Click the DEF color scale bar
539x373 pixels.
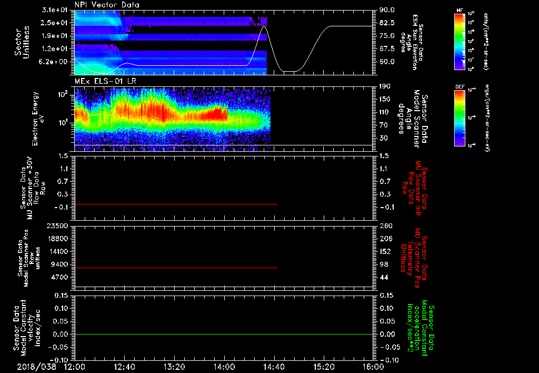click(460, 118)
